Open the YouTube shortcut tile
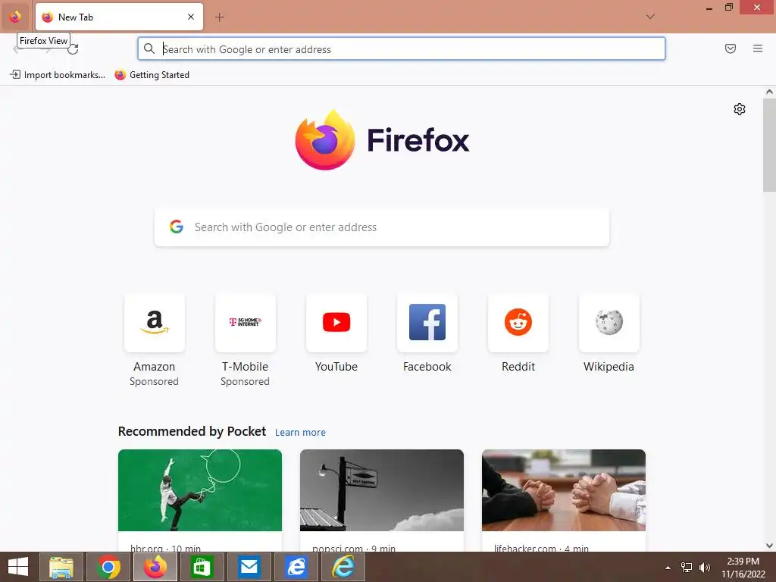 [336, 323]
